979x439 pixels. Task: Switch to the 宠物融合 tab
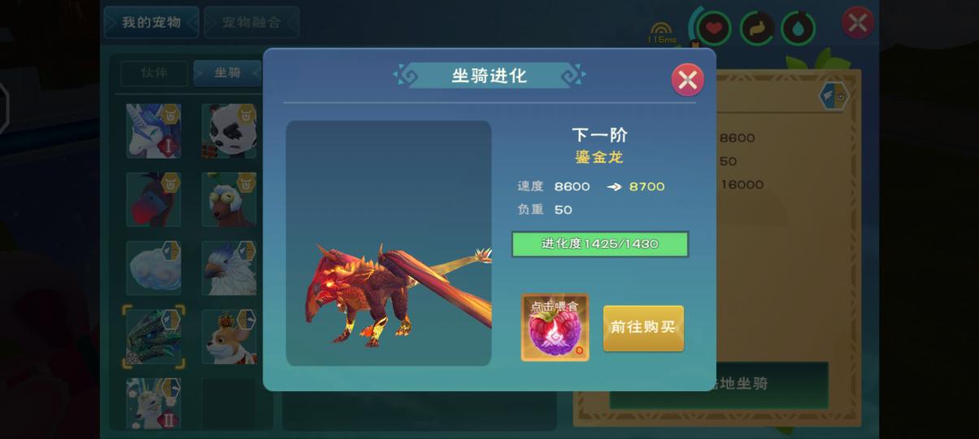(x=251, y=23)
